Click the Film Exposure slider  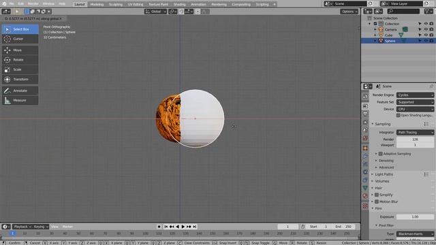[415, 216]
